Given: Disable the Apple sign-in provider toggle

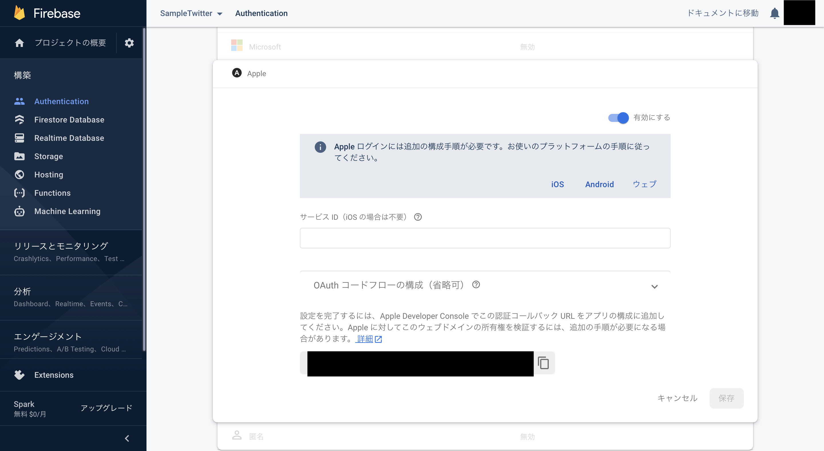Looking at the screenshot, I should pyautogui.click(x=617, y=118).
